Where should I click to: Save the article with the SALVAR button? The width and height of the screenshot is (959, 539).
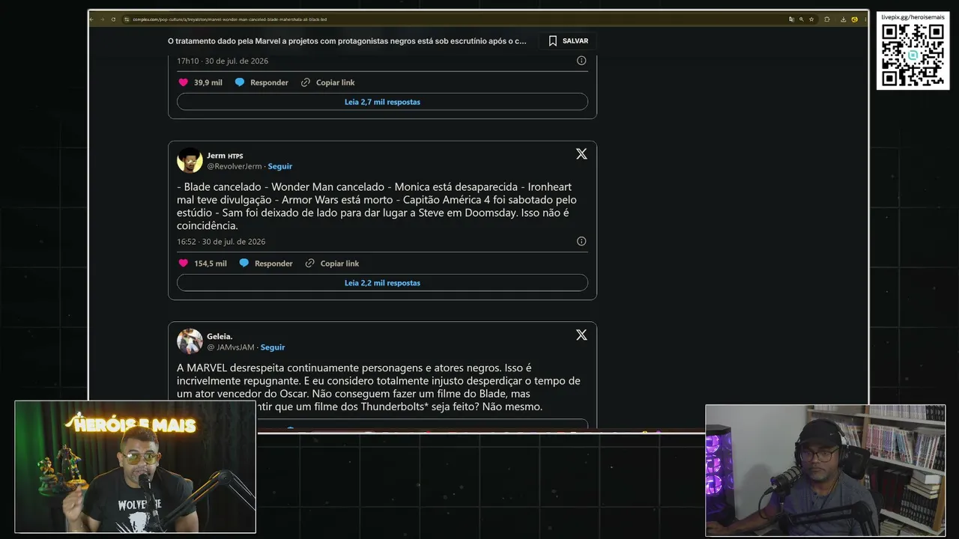point(569,41)
